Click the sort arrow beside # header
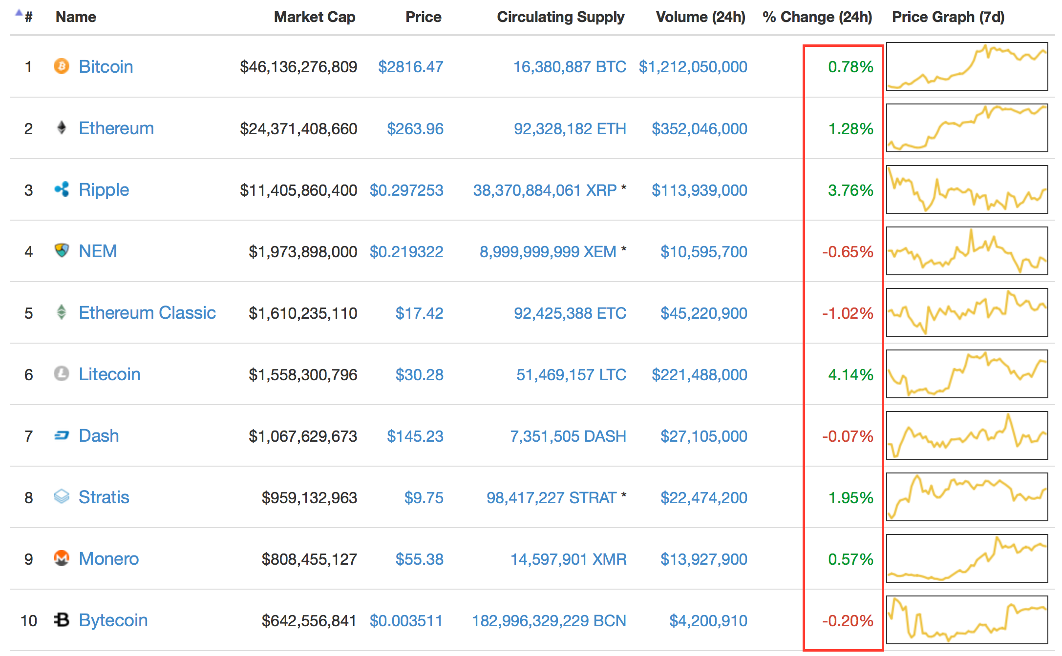The height and width of the screenshot is (656, 1062). (19, 13)
